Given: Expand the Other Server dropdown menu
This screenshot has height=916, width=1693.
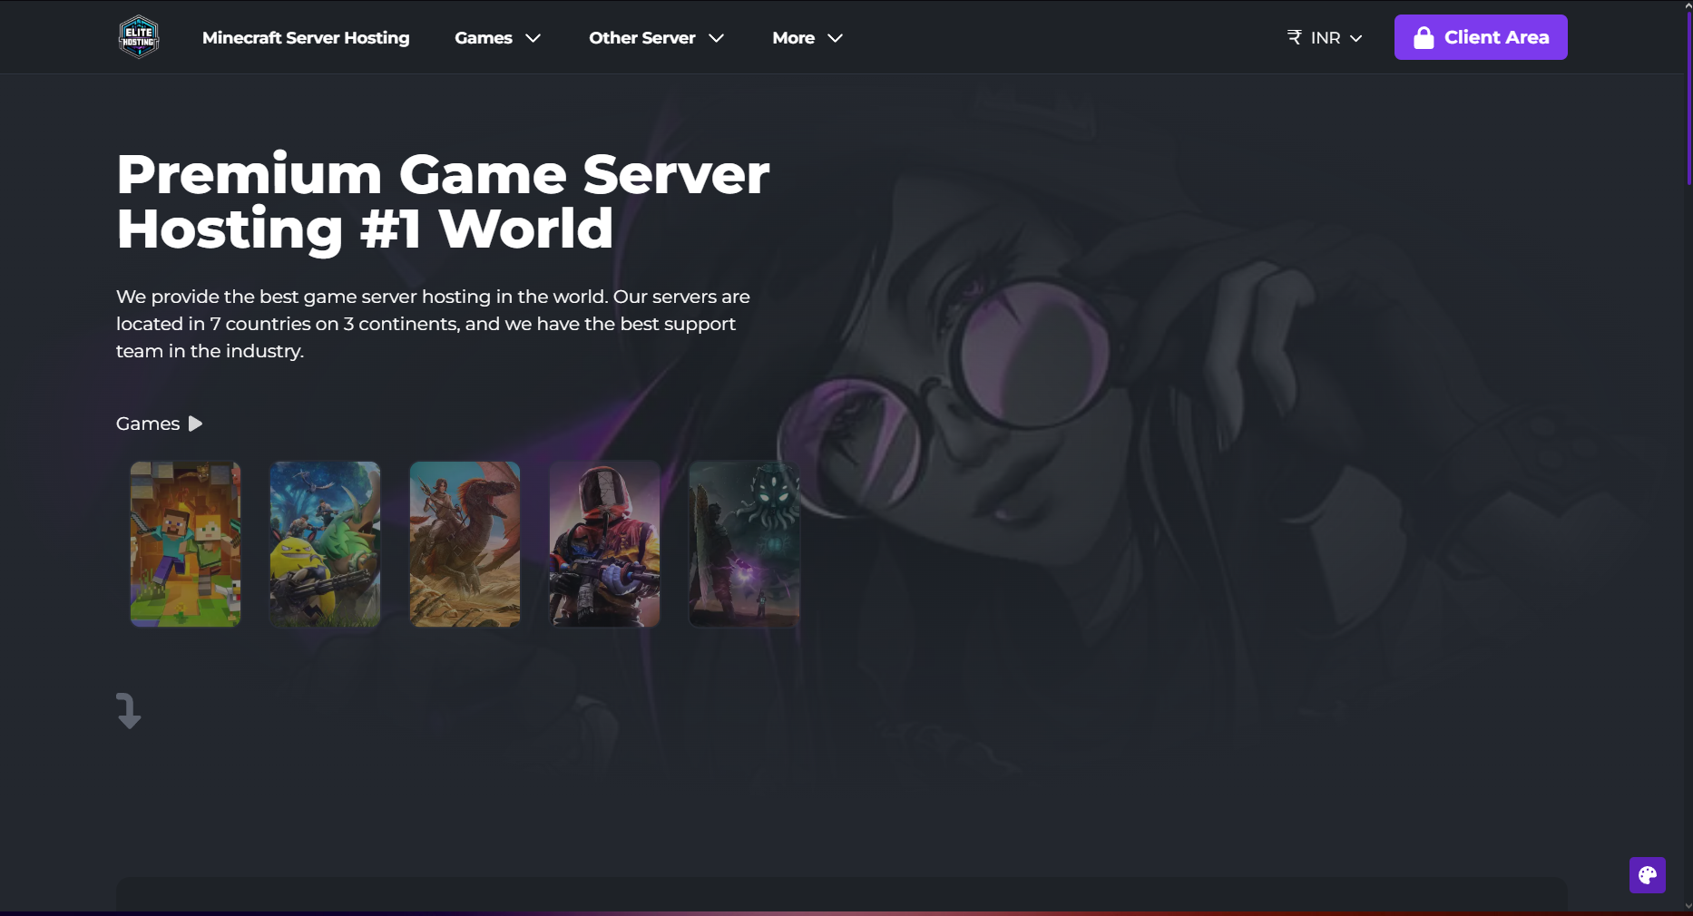Looking at the screenshot, I should (656, 38).
